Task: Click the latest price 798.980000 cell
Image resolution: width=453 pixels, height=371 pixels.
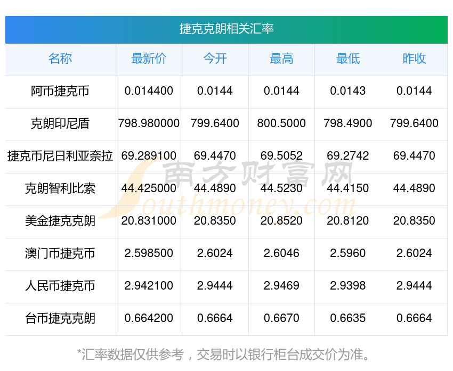Action: coord(149,123)
